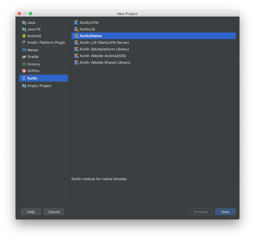Pick Kotlin (Mobile Android/iOS) template
Image resolution: width=255 pixels, height=240 pixels.
pos(153,56)
